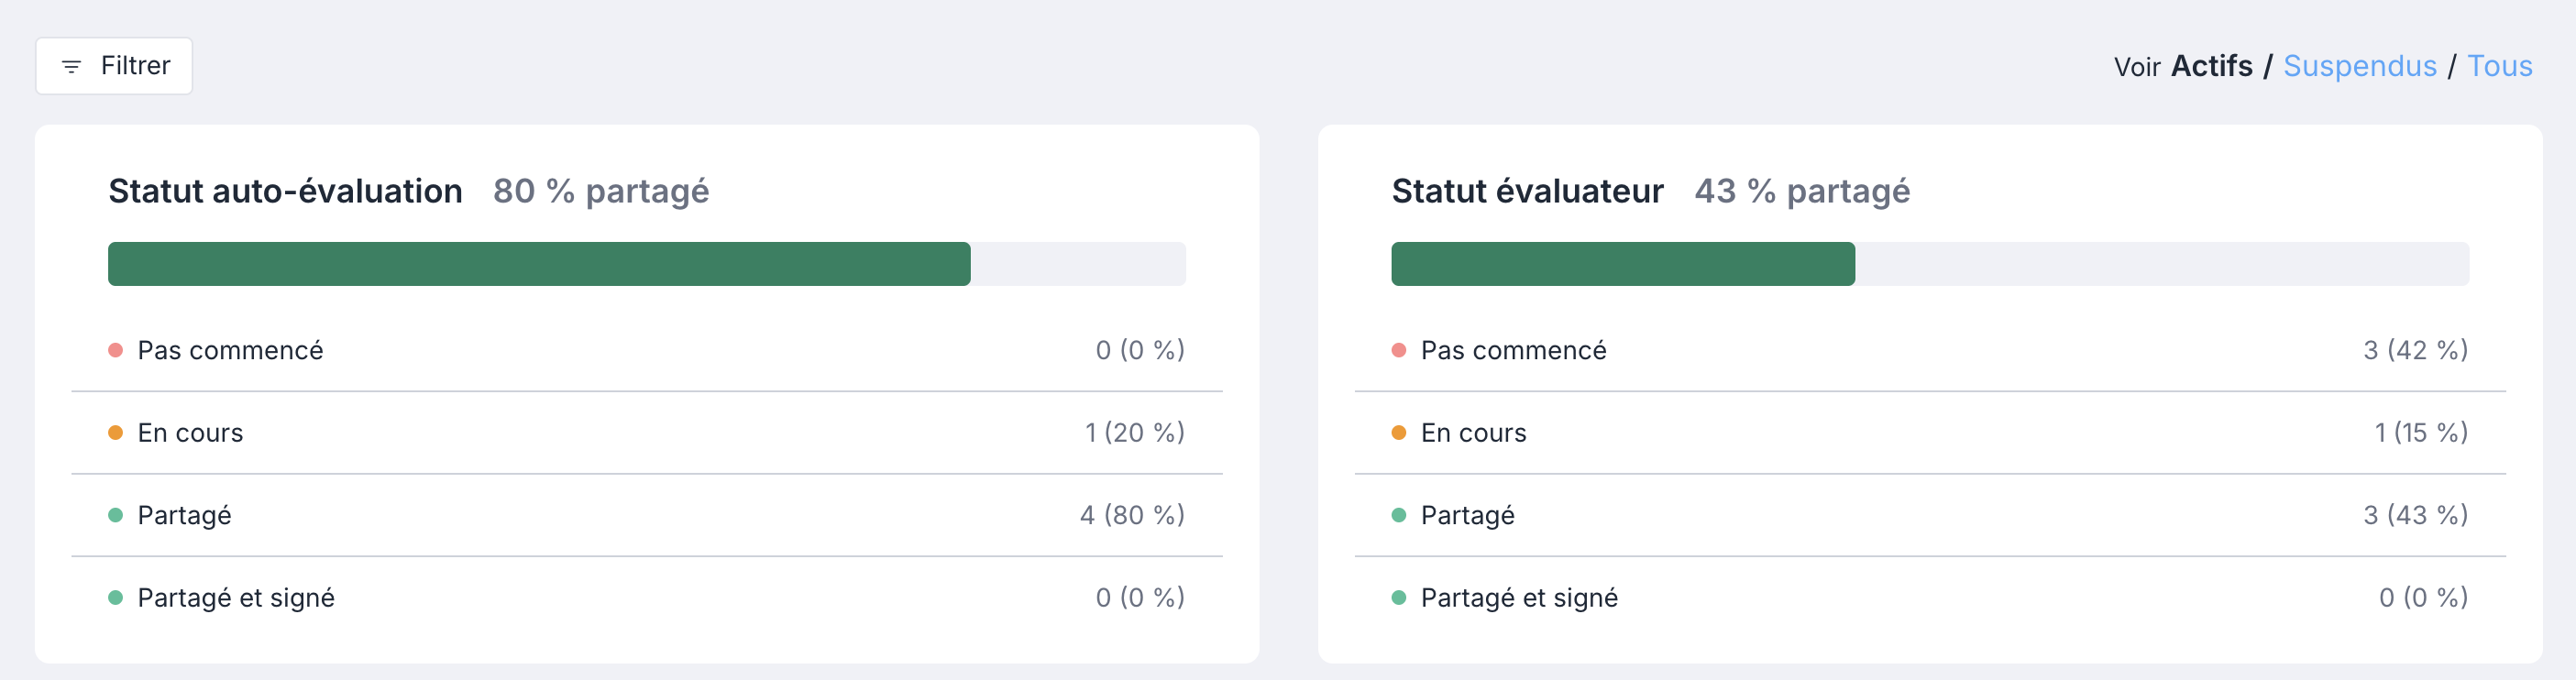This screenshot has height=680, width=2576.
Task: Click auto-évaluation green progress bar
Action: (x=539, y=264)
